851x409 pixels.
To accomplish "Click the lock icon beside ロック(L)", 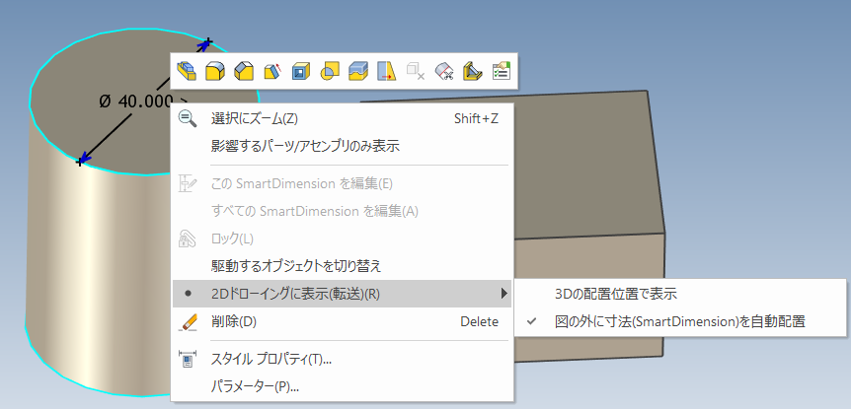I will click(188, 239).
